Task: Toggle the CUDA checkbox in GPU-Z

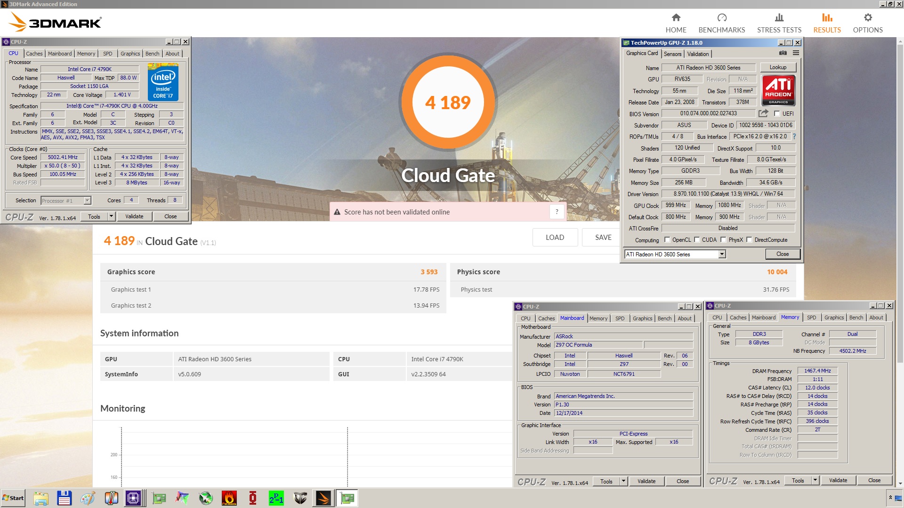Action: tap(697, 239)
